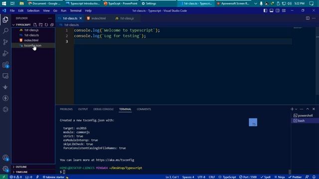Open the Selection menu
Image resolution: width=319 pixels, height=179 pixels.
33,10
